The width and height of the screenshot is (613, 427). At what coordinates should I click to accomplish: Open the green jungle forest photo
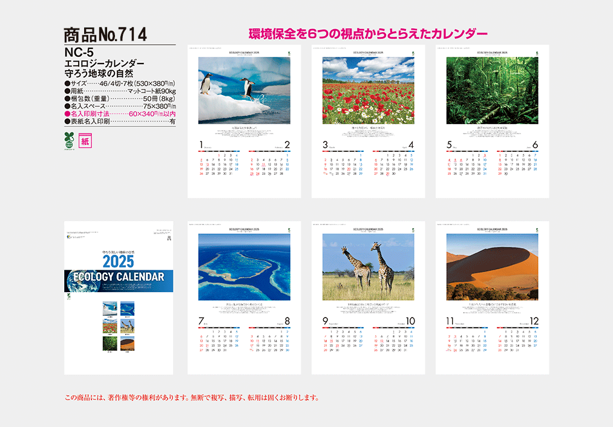pyautogui.click(x=492, y=91)
